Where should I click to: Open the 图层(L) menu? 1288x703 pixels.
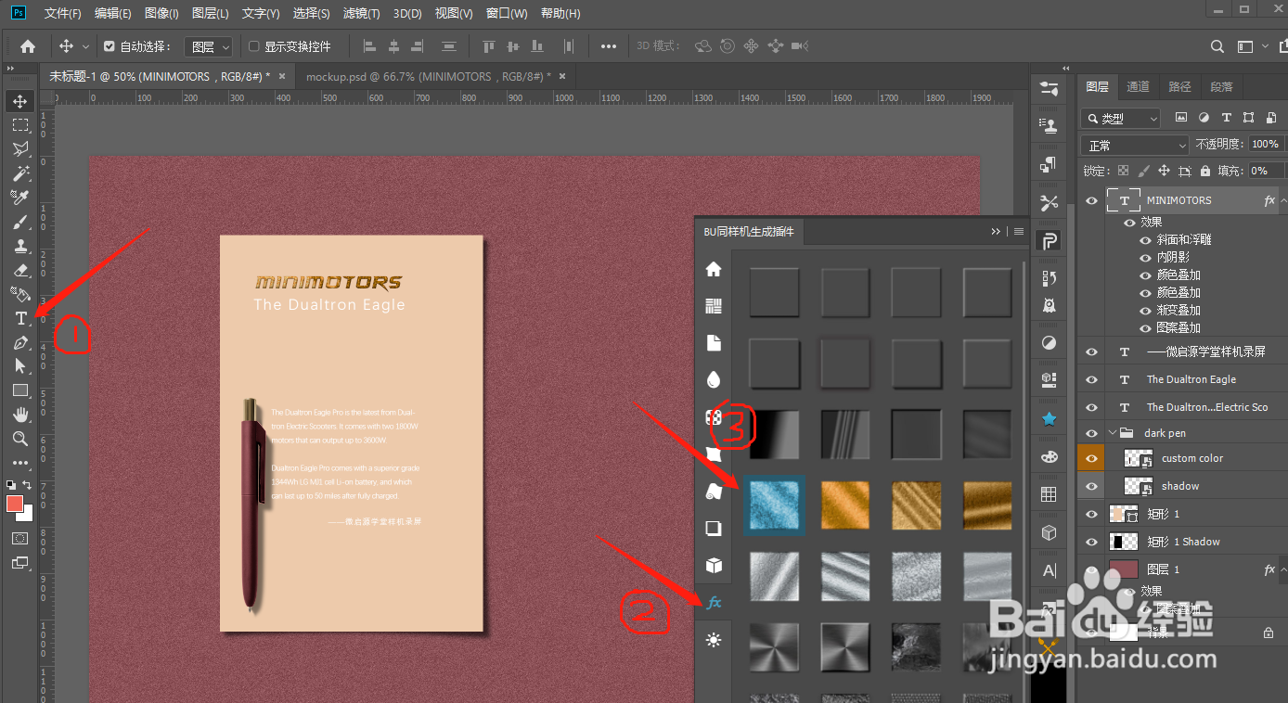point(210,14)
